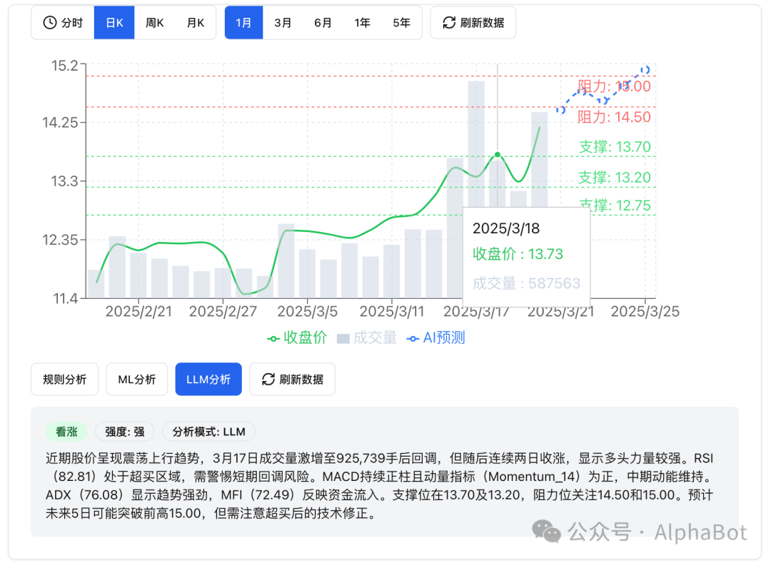Screen dimensions: 771x563
Task: Select the 3月 time range
Action: click(283, 22)
